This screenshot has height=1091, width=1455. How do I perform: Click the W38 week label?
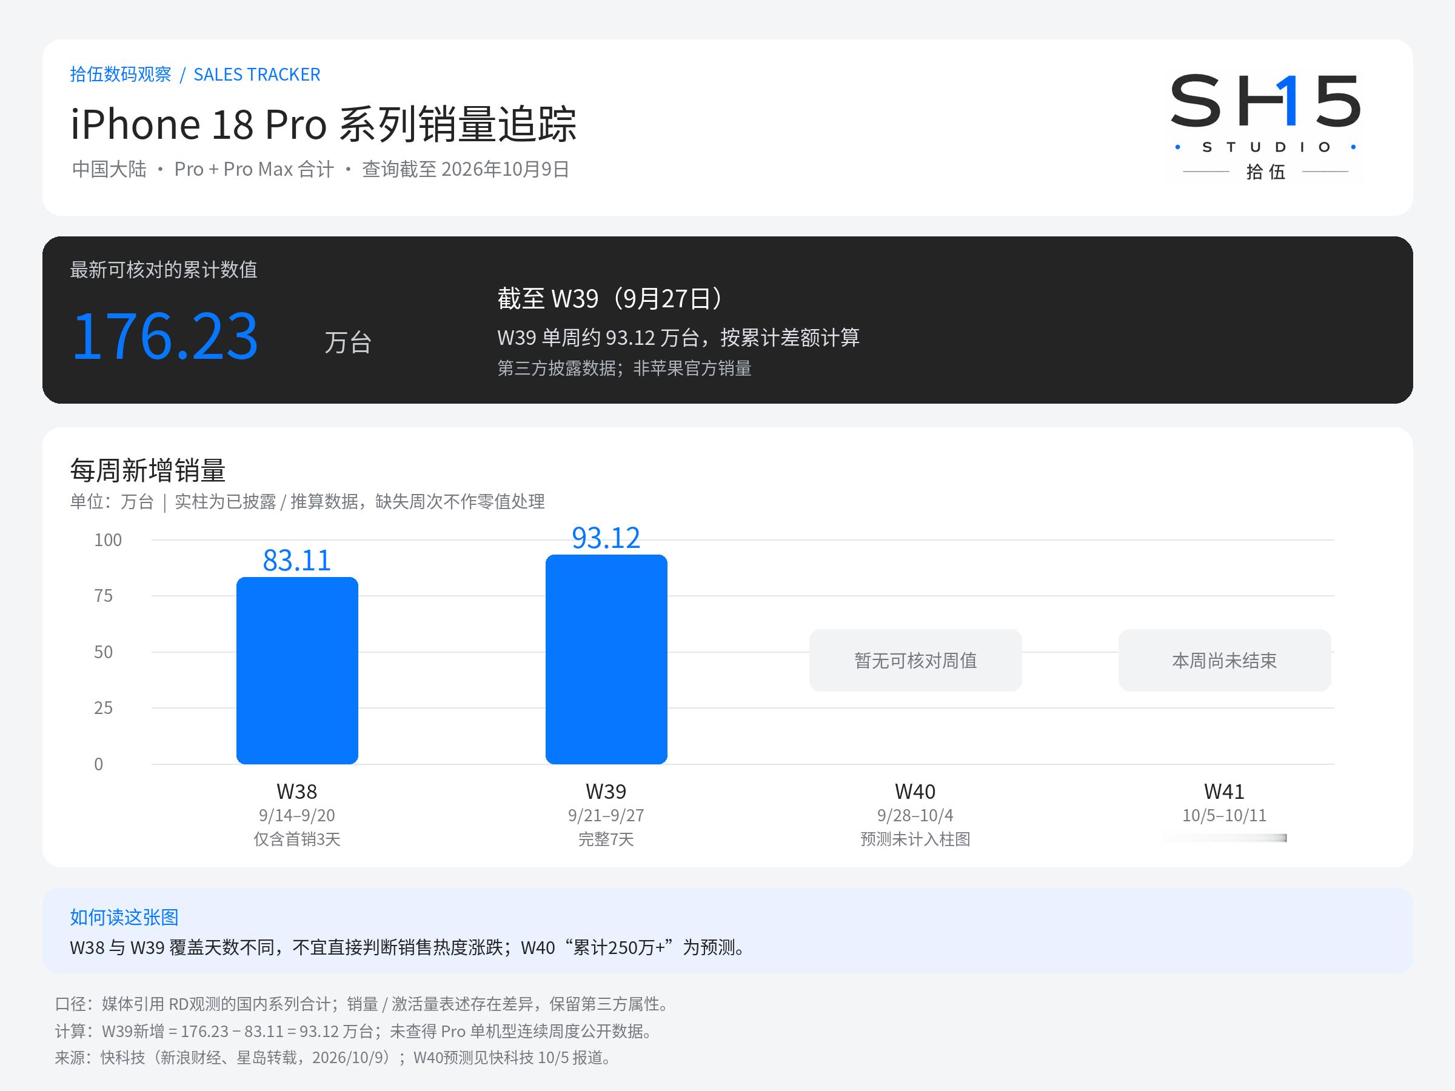click(x=296, y=791)
